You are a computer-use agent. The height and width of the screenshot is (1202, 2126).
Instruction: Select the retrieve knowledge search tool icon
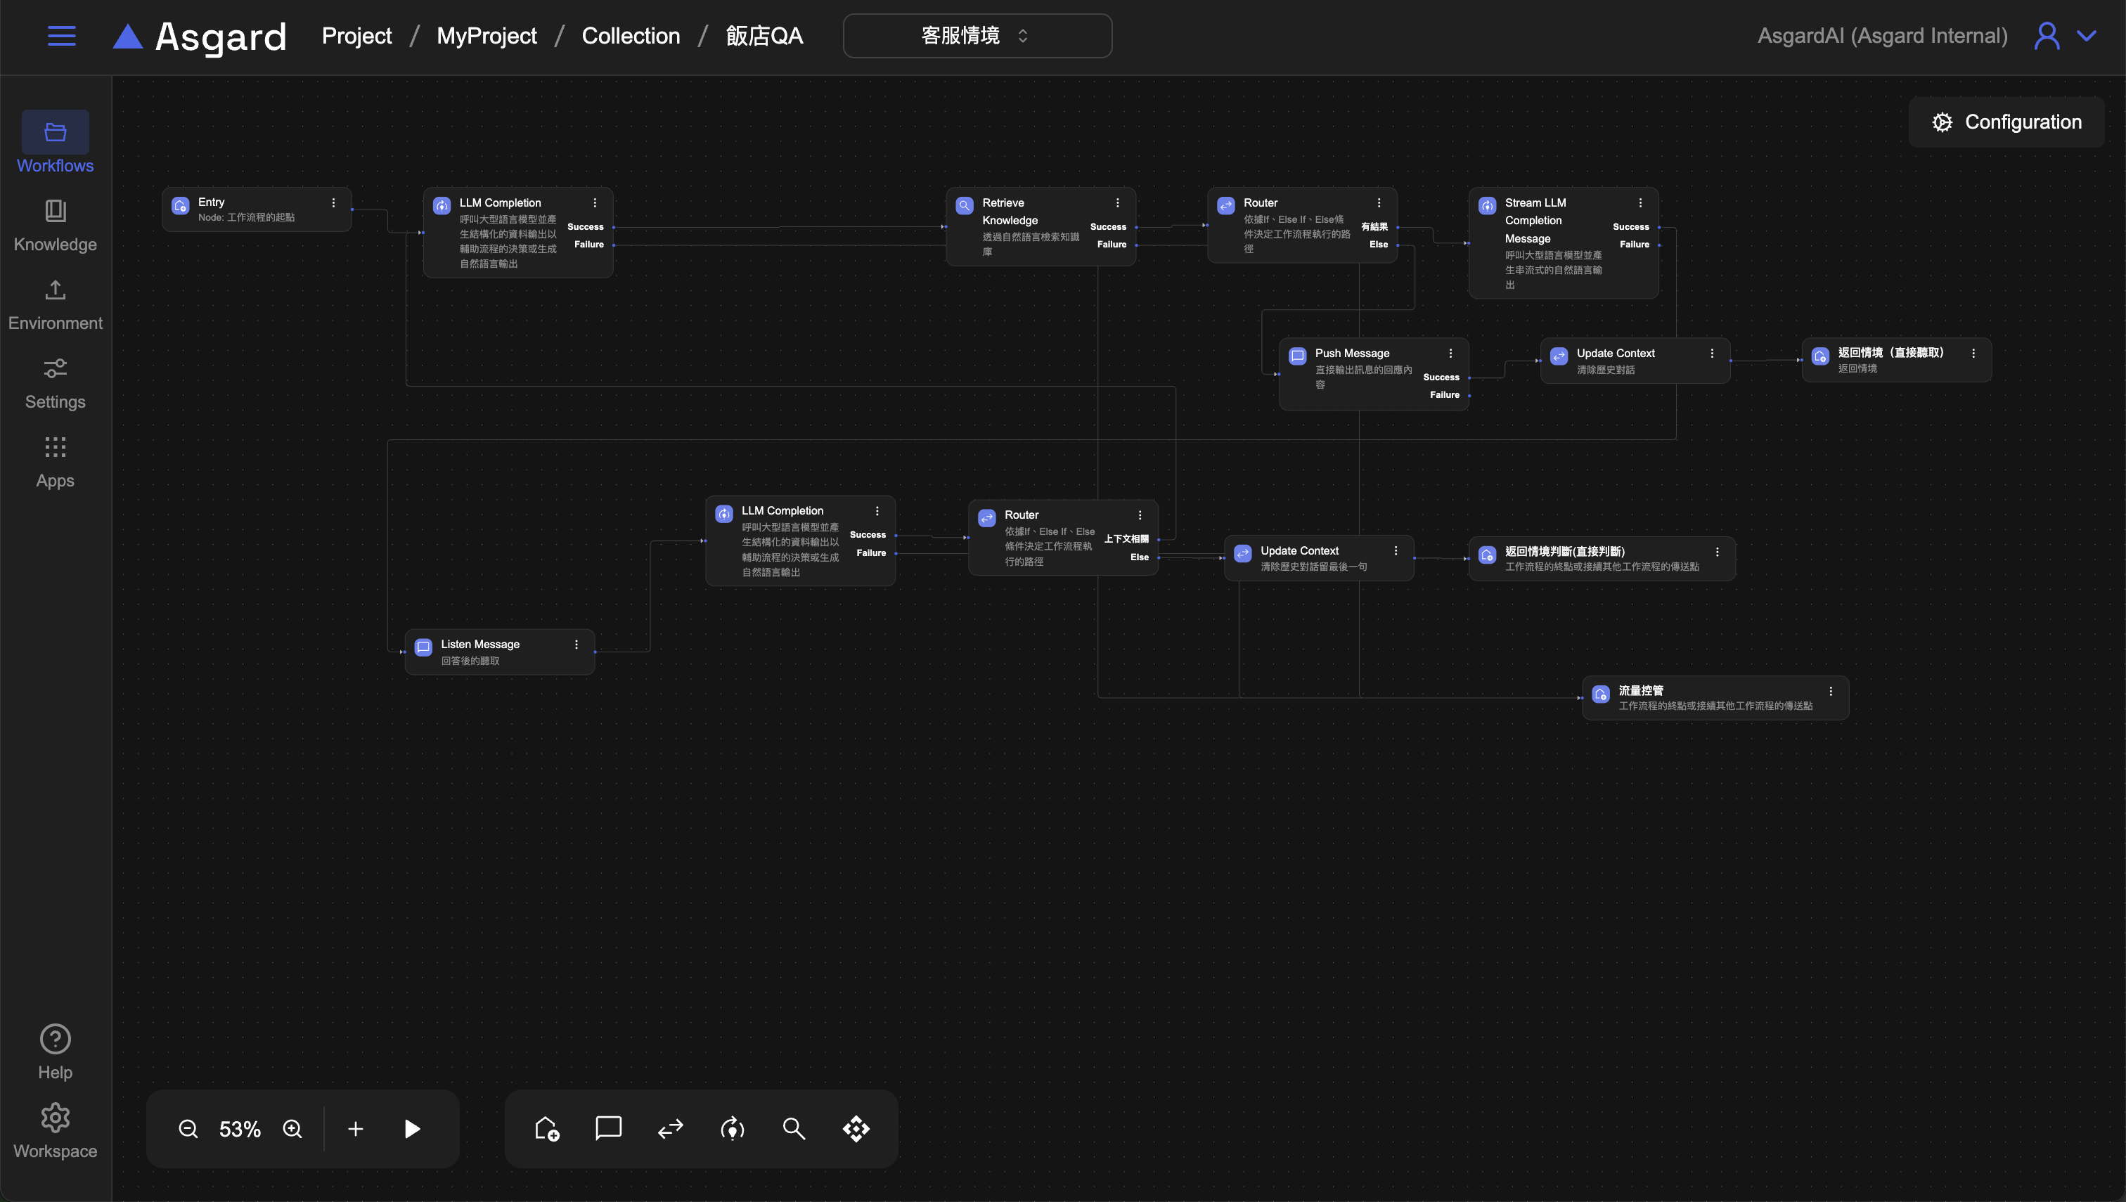tap(794, 1128)
